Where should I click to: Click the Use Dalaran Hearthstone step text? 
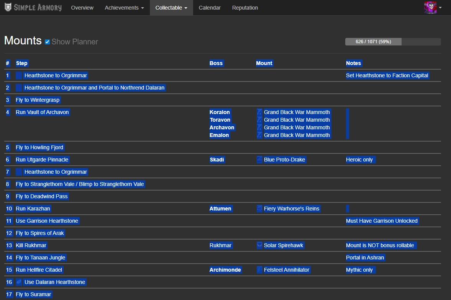click(x=55, y=282)
